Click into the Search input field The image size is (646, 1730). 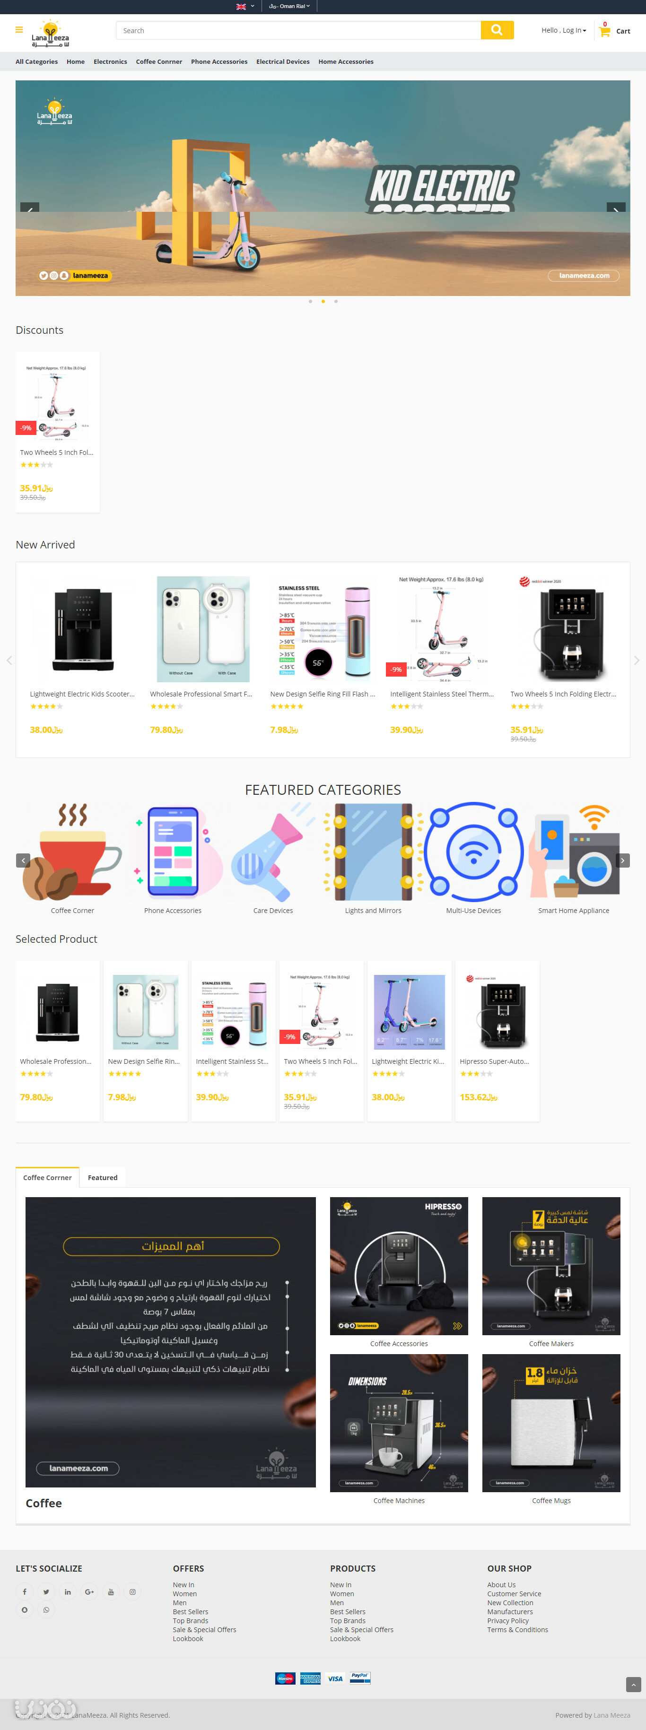[x=299, y=30]
